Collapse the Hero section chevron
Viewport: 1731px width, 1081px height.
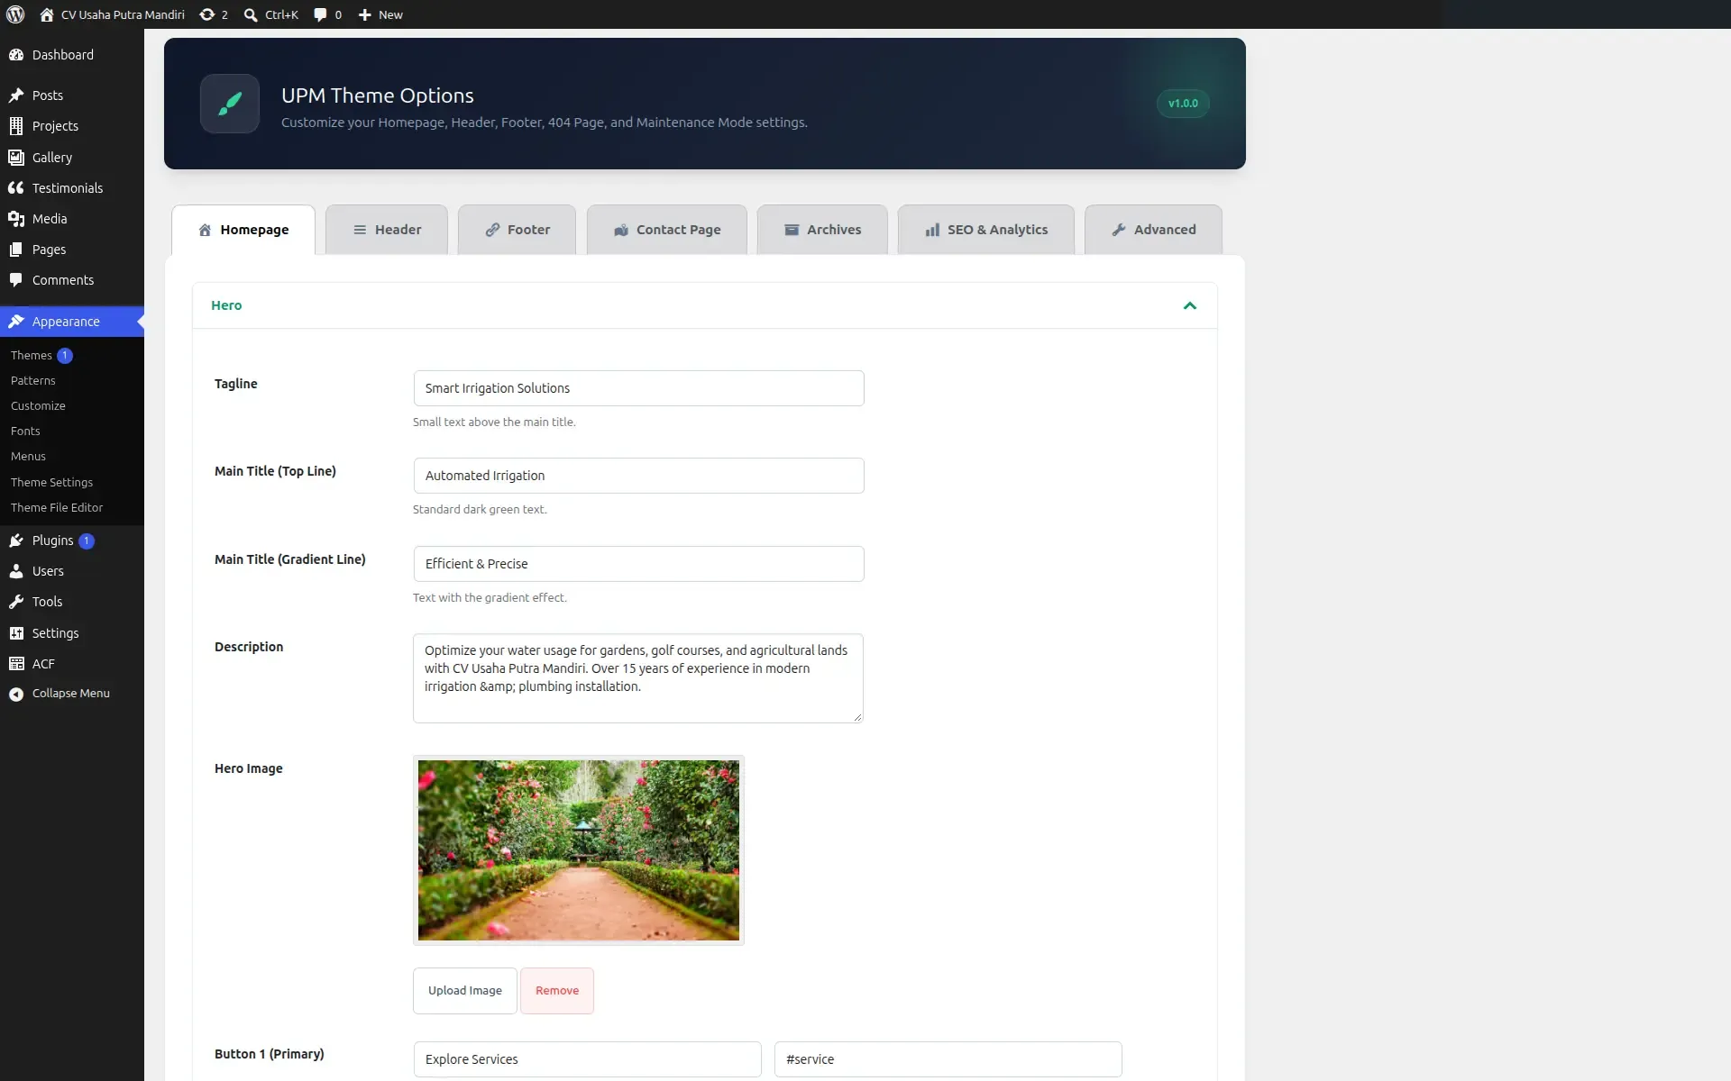[x=1189, y=305]
